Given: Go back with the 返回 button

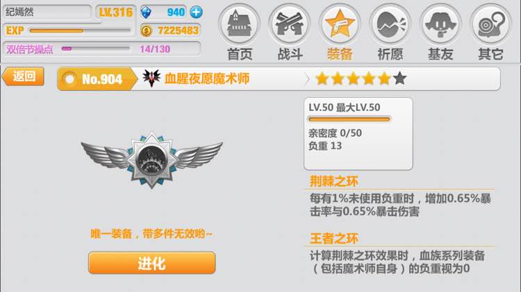Looking at the screenshot, I should point(23,77).
